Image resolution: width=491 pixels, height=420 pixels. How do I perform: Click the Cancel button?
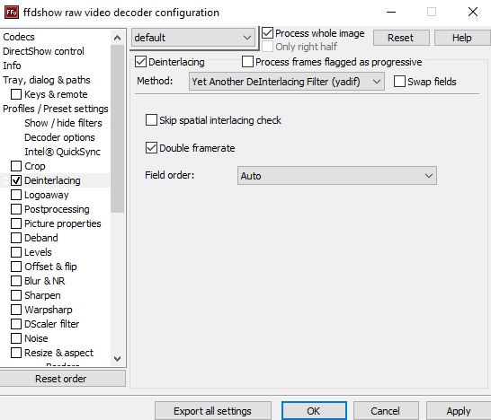(386, 411)
